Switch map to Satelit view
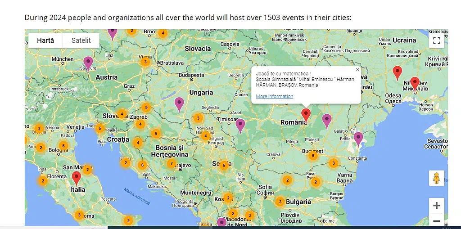The image size is (461, 229). [81, 40]
